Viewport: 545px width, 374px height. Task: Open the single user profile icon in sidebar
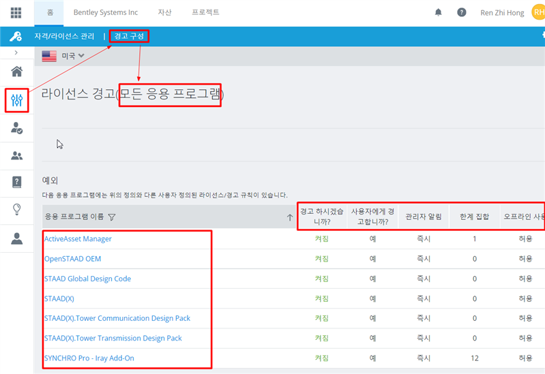[x=16, y=238]
